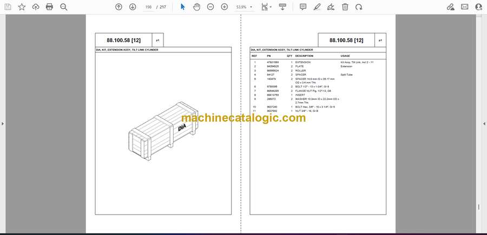Click the scrolling mode keyboard icon

(282, 7)
